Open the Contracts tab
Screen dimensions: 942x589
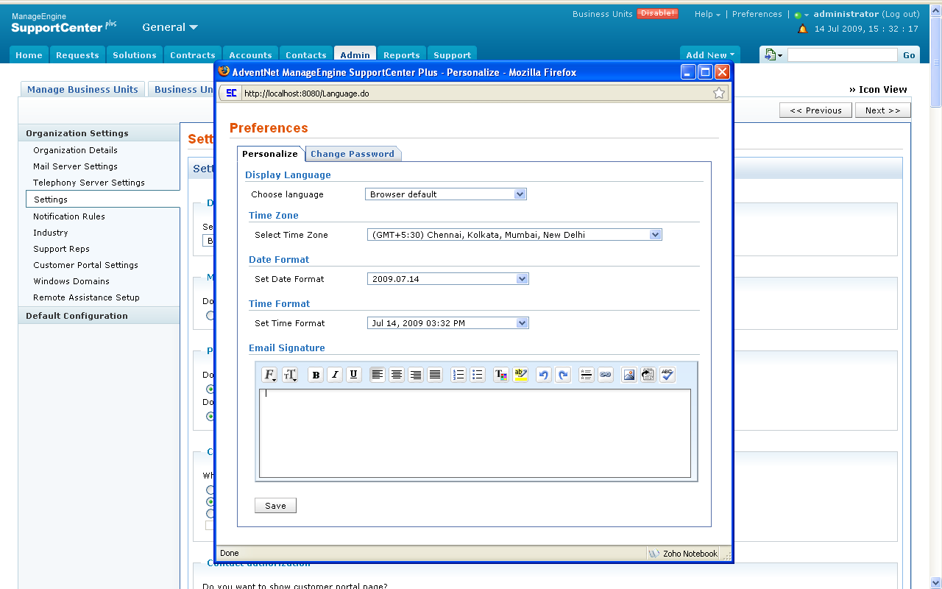click(193, 55)
